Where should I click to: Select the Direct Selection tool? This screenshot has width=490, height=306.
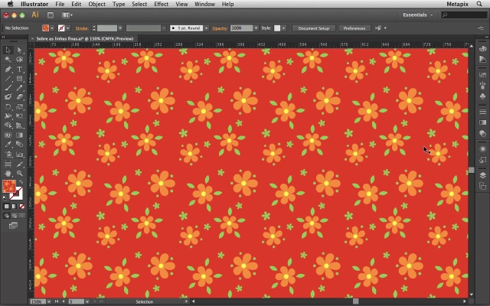19,50
